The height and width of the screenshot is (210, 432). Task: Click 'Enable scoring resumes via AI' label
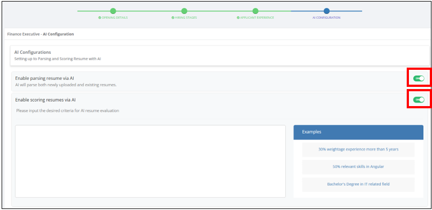click(45, 100)
